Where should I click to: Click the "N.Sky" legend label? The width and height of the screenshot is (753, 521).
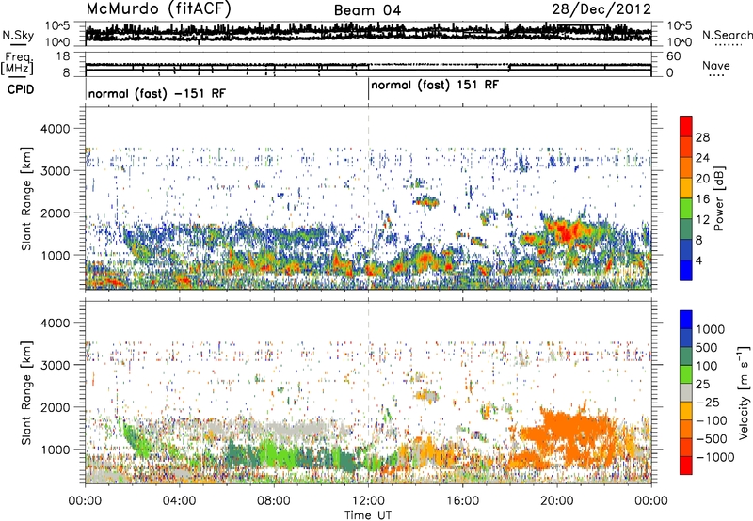(18, 36)
